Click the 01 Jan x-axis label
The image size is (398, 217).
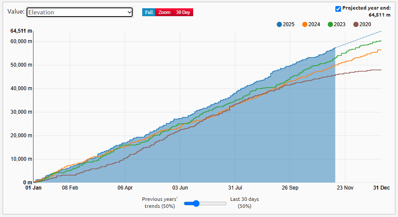[x=33, y=188]
